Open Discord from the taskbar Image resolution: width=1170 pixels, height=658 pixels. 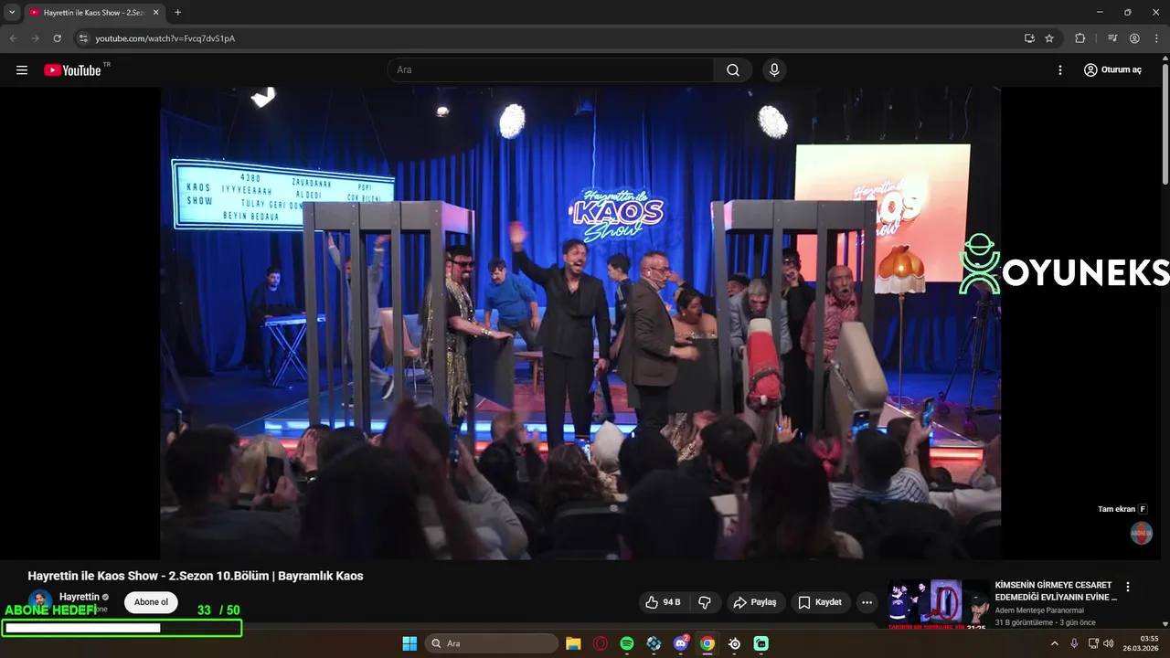681,643
